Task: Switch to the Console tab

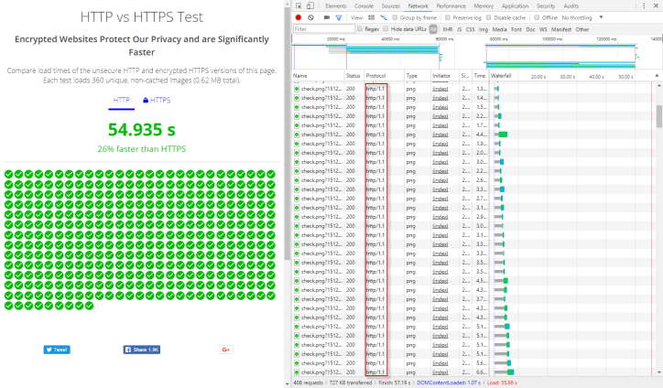Action: point(364,5)
